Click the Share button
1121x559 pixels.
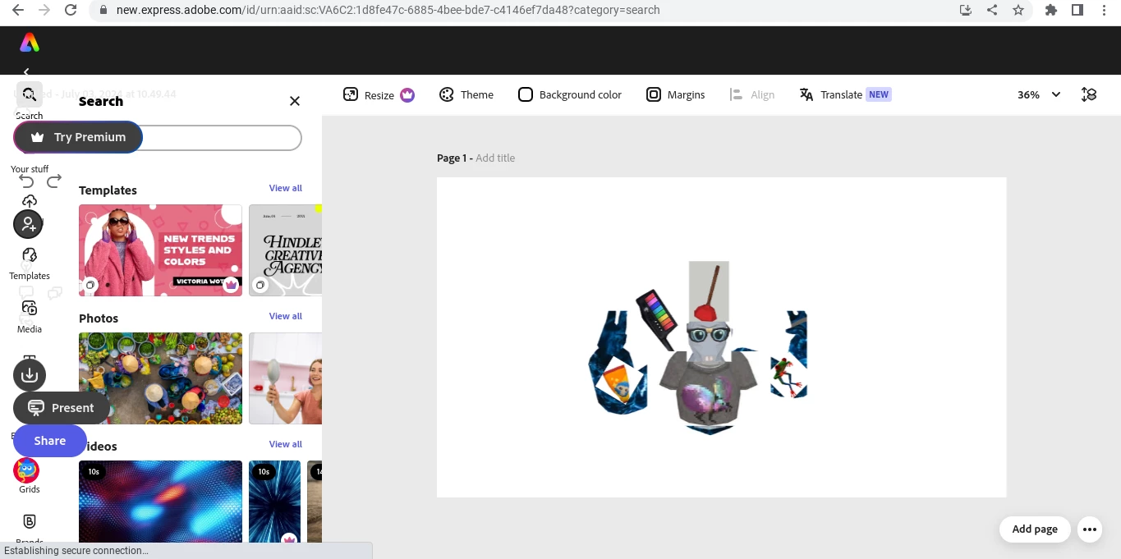50,441
